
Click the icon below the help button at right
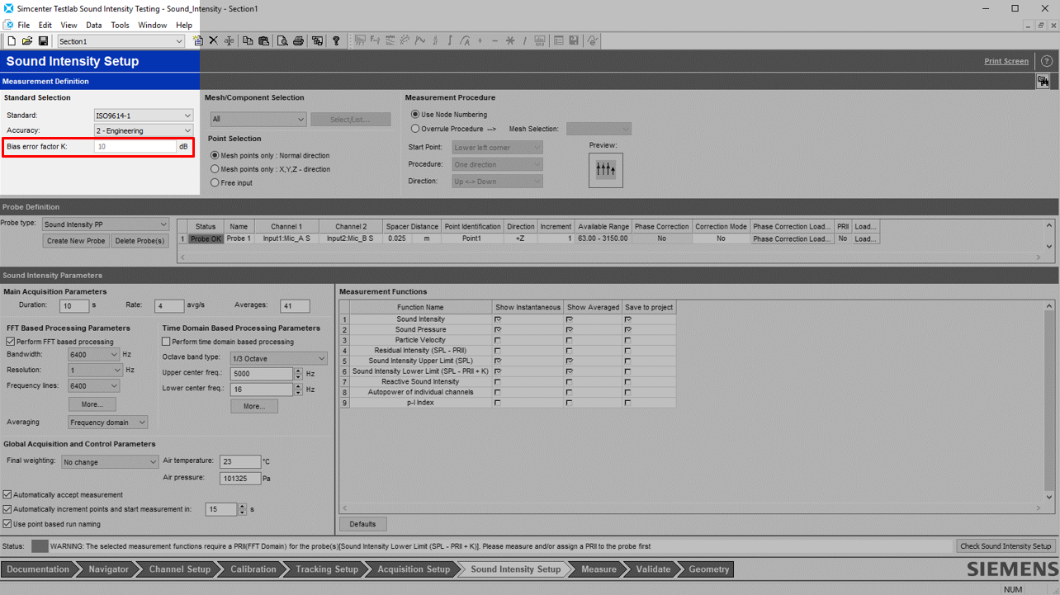pos(1043,81)
